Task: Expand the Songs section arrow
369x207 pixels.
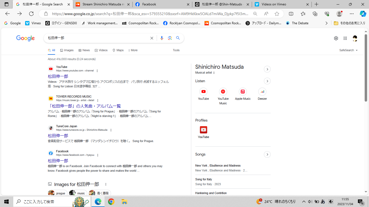Action: click(267, 154)
